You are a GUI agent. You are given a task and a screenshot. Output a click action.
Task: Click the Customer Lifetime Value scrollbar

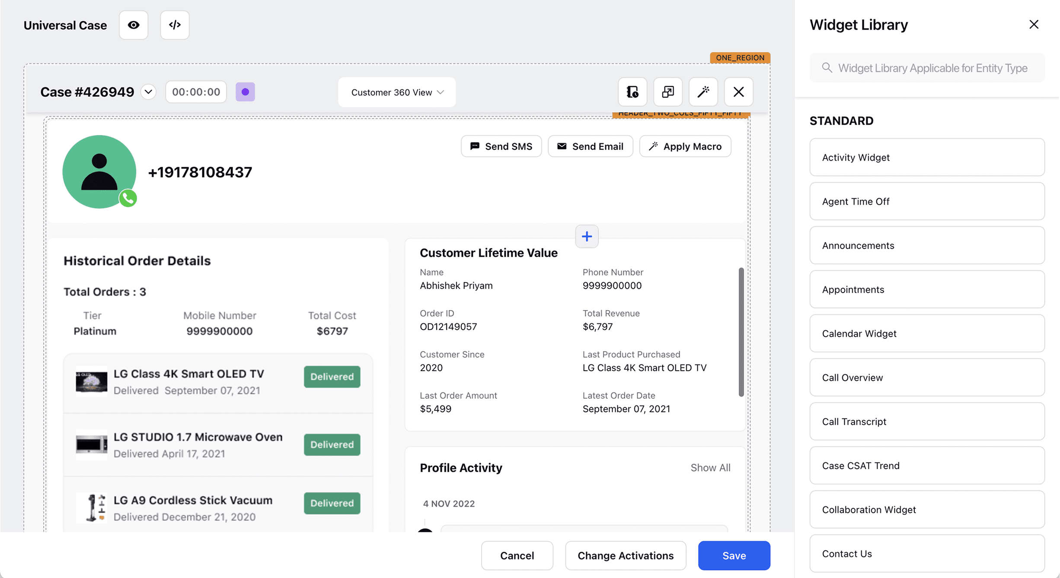coord(741,332)
